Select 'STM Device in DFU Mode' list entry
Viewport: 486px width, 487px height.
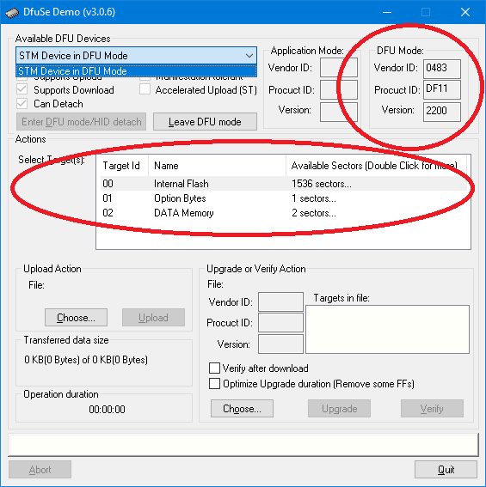[x=136, y=71]
